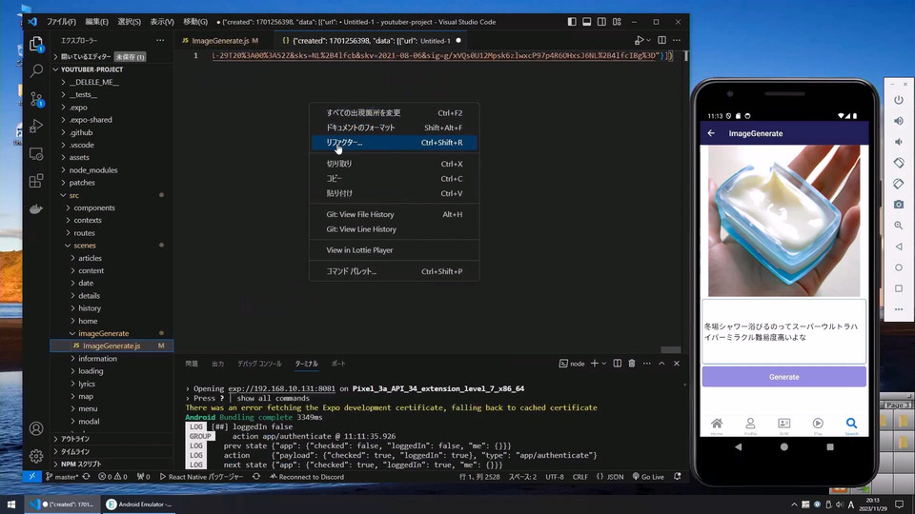Switch to デバッグ コンソール panel tab

[x=259, y=364]
